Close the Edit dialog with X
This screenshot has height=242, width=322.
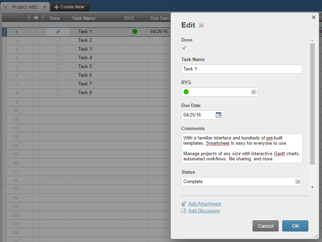tap(314, 17)
